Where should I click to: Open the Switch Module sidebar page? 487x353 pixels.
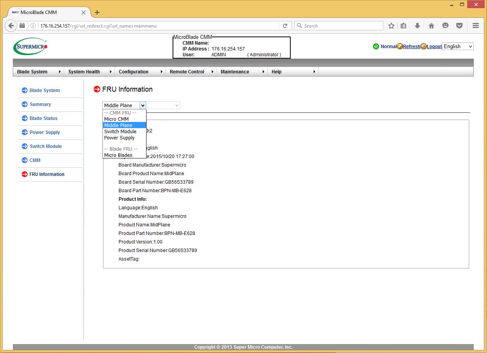[46, 146]
